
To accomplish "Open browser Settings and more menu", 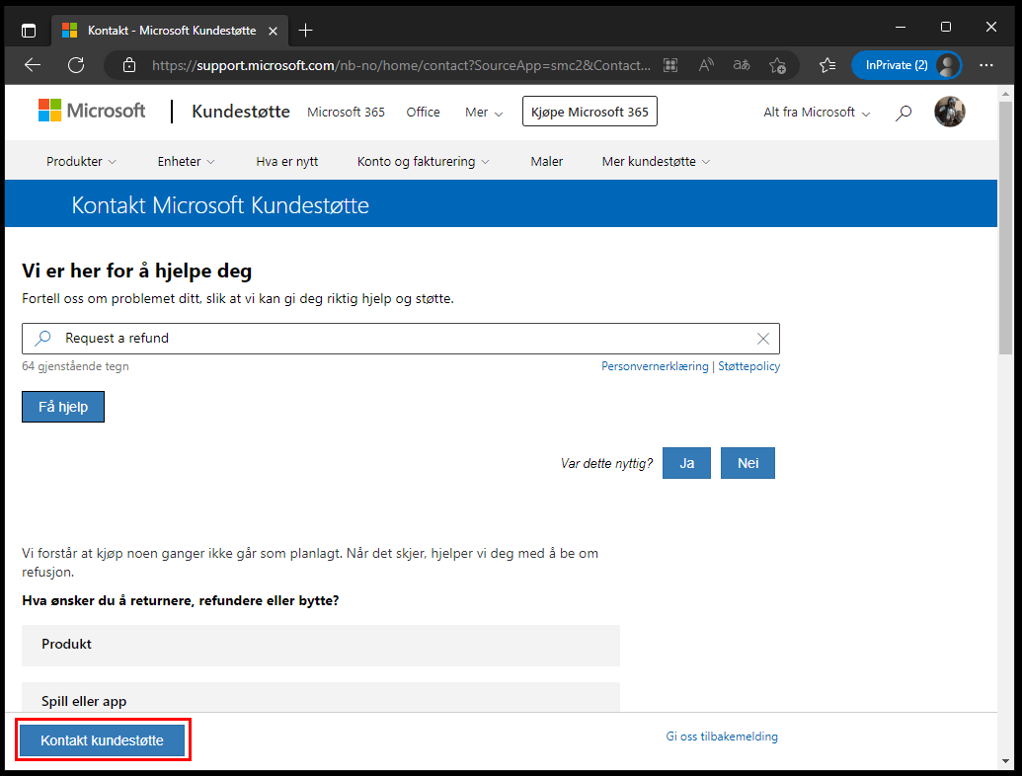I will [986, 65].
